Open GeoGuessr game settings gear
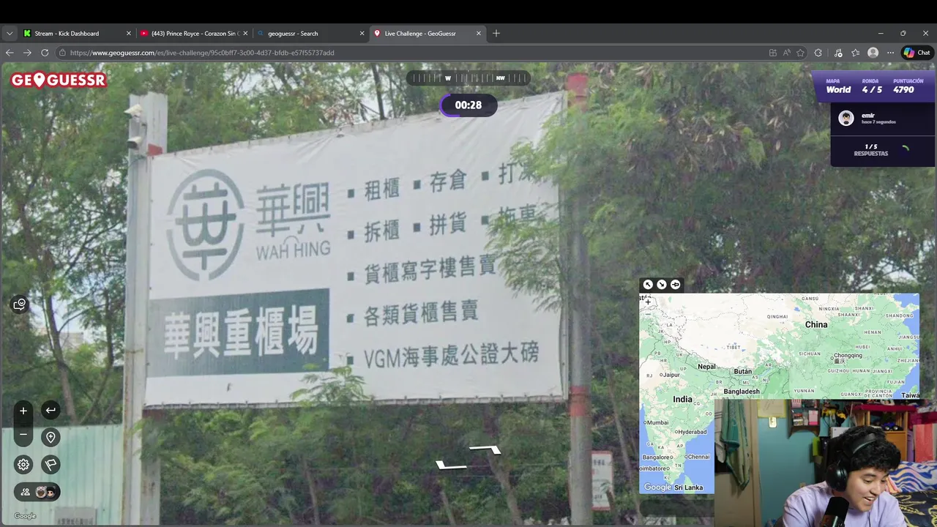This screenshot has height=527, width=937. 23,464
